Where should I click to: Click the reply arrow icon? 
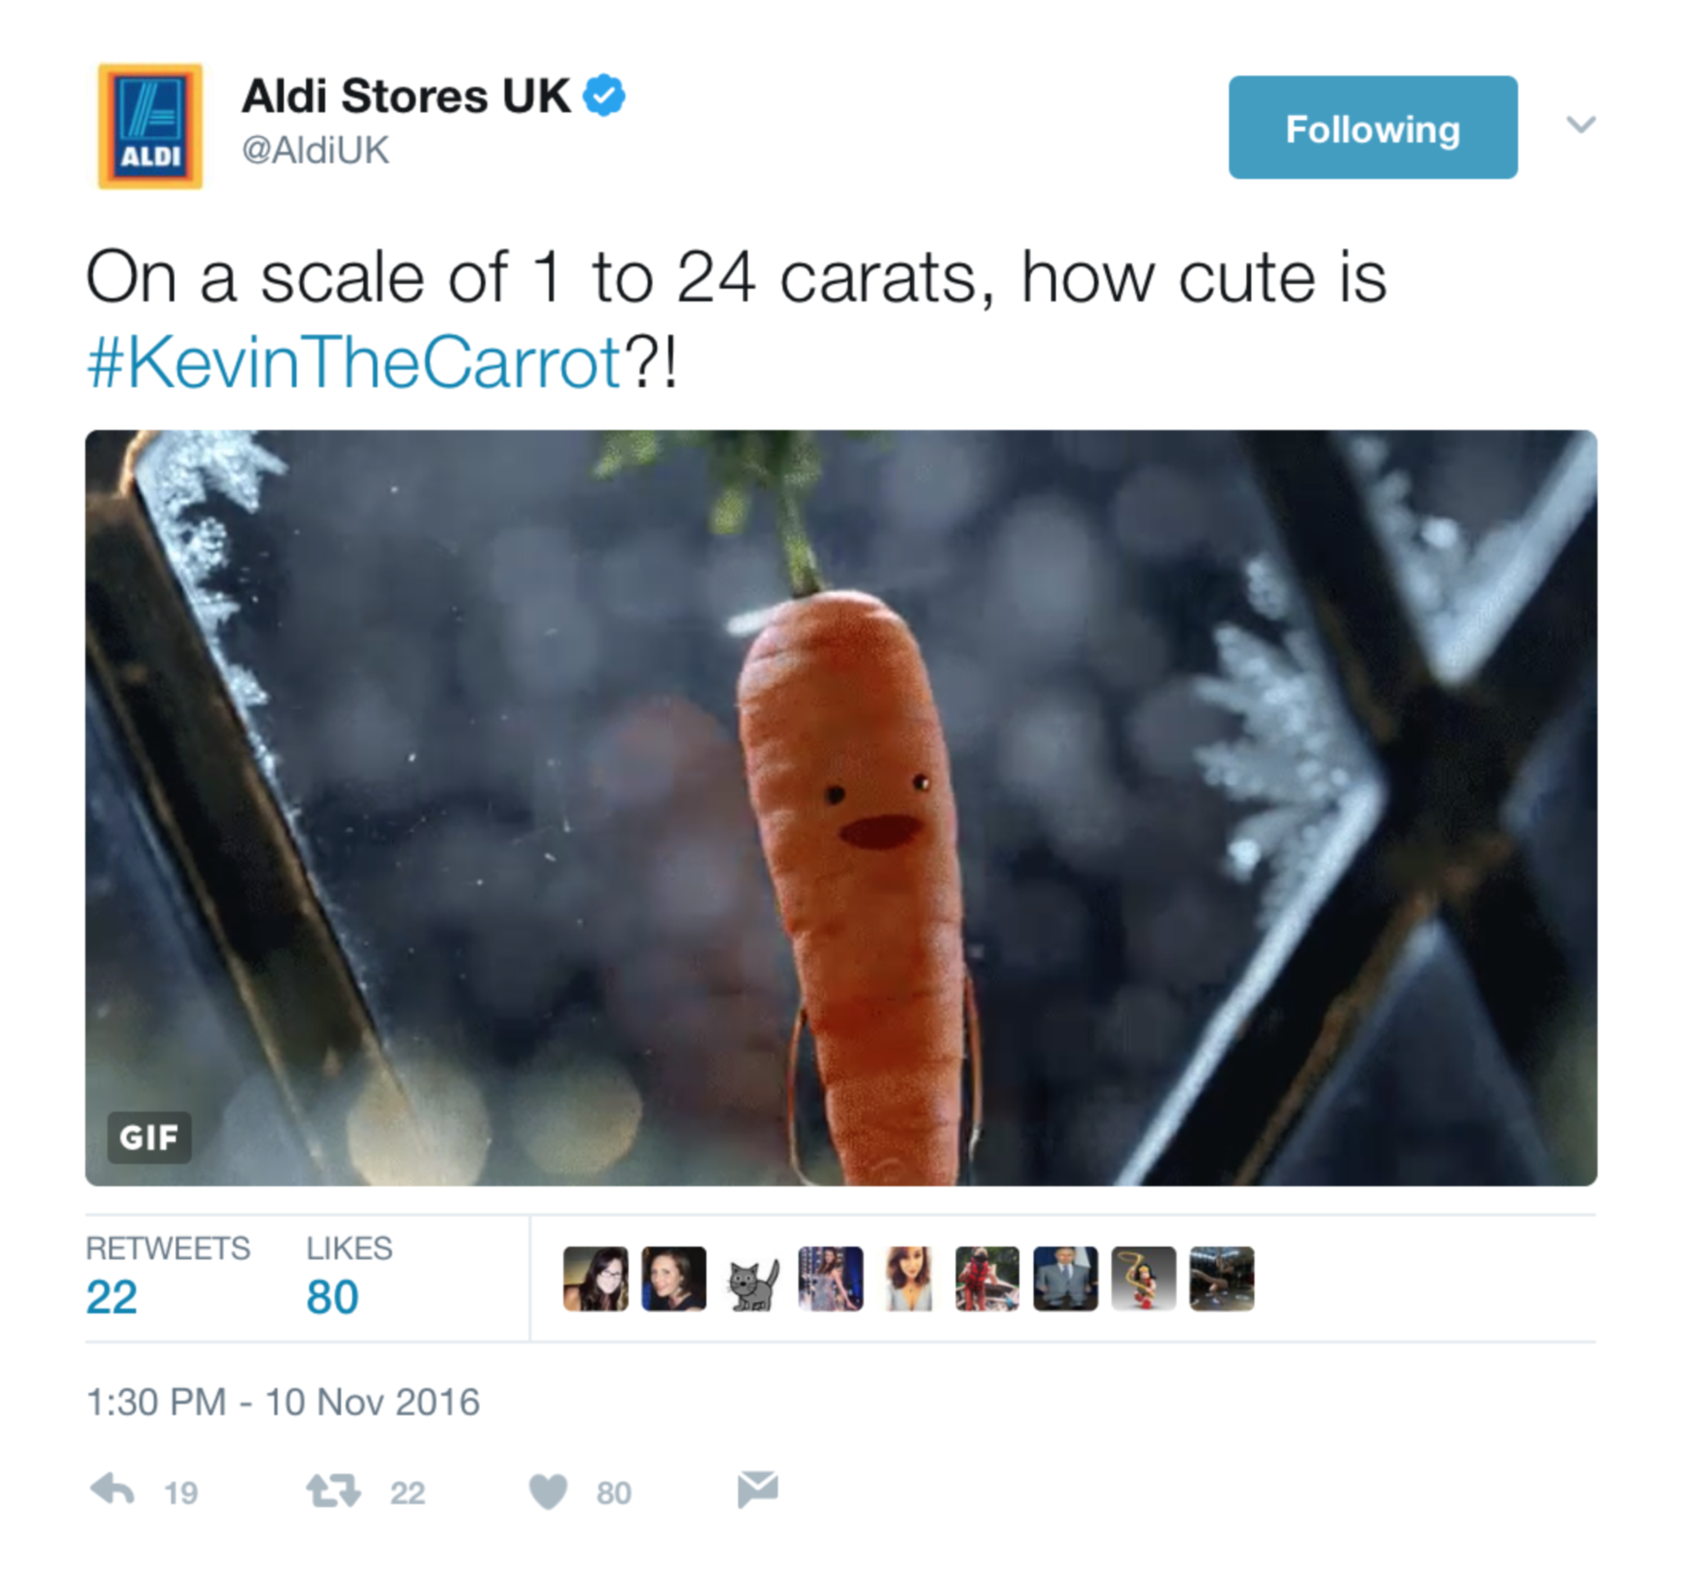112,1490
